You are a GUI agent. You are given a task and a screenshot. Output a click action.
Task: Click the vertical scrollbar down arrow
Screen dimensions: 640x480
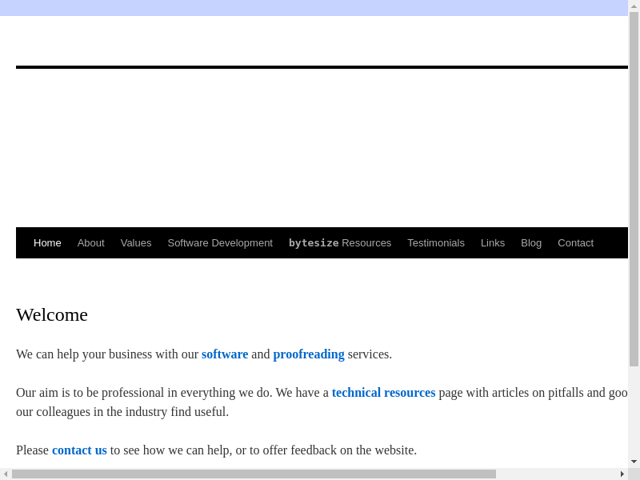(x=634, y=462)
